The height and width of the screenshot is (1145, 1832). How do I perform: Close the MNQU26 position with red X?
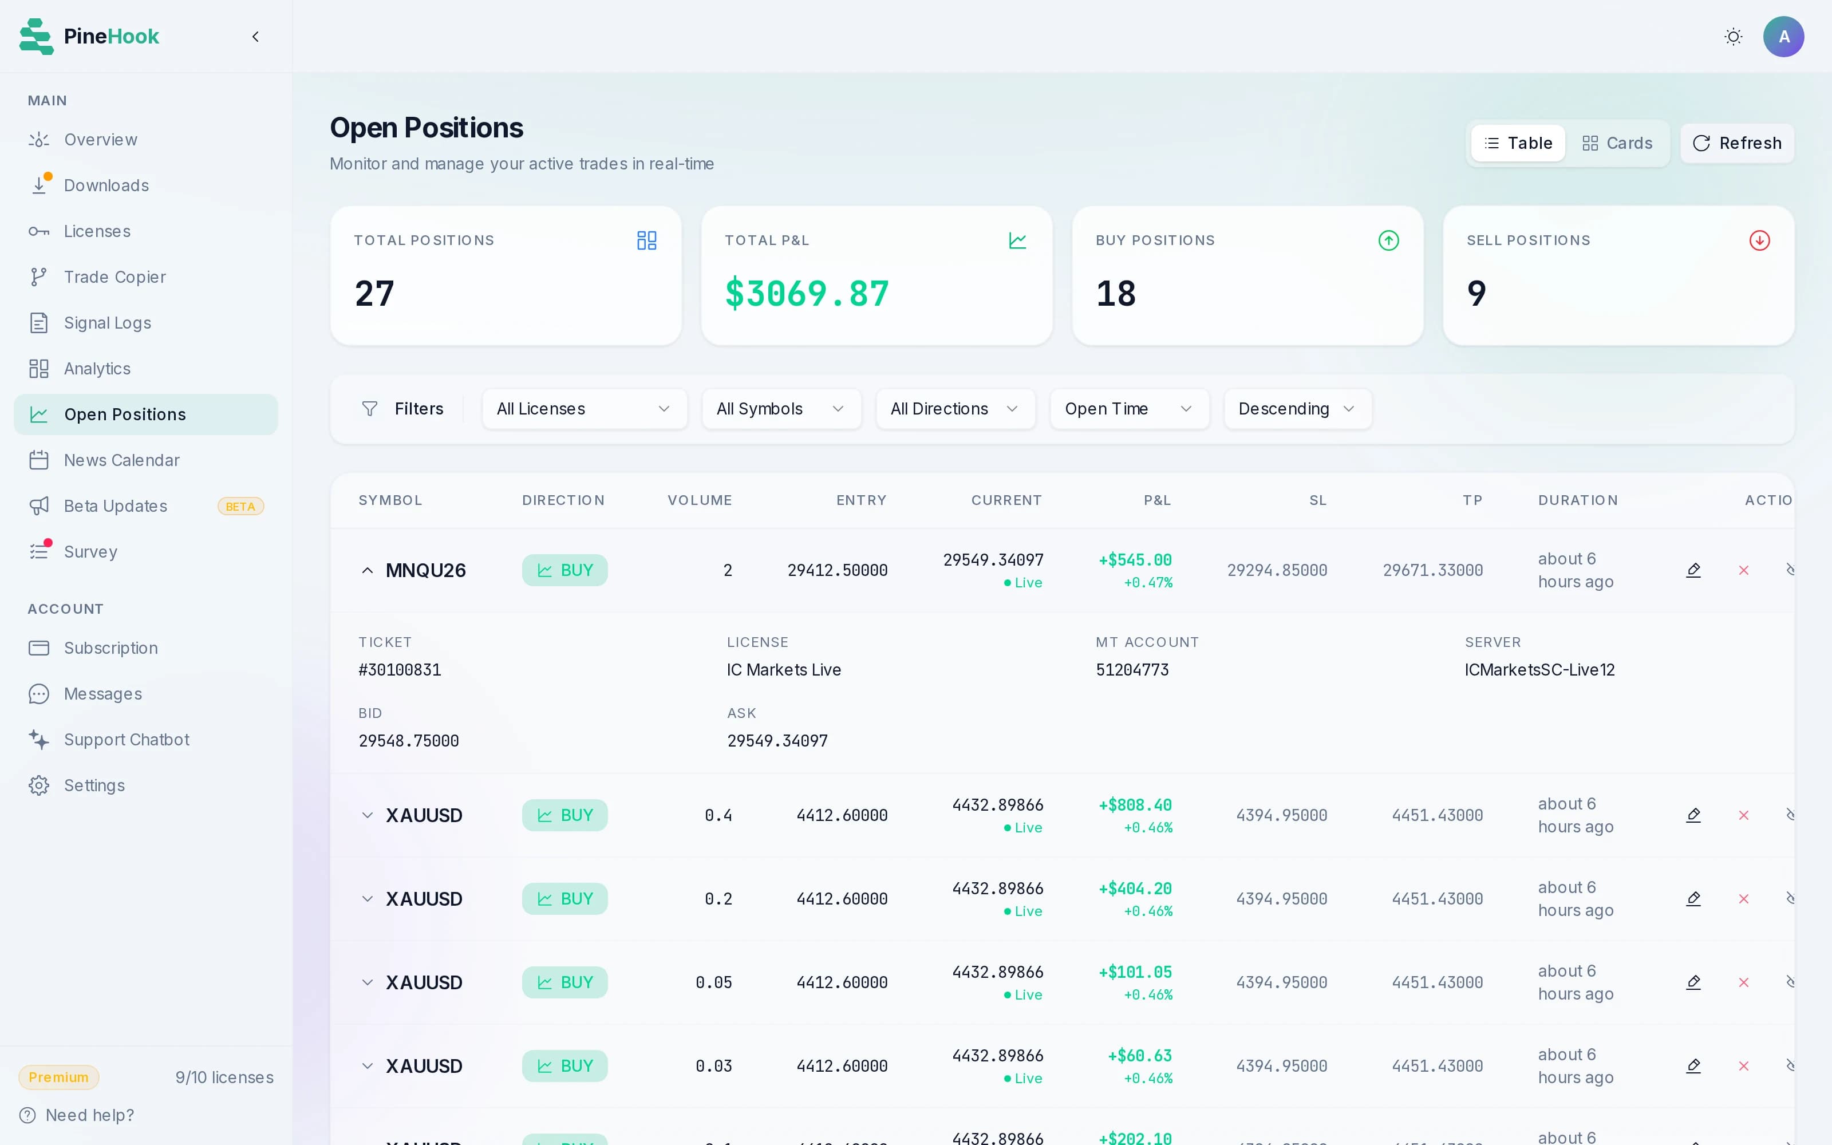[1743, 570]
